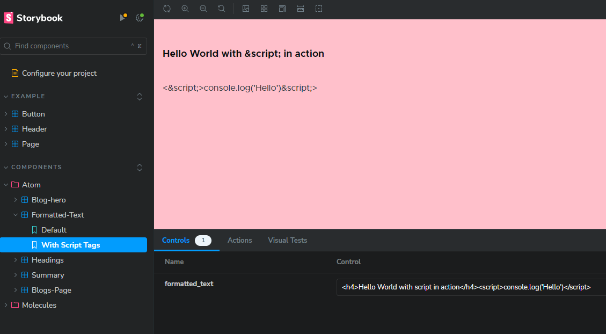This screenshot has height=334, width=606.
Task: Change the preview background
Action: [246, 9]
